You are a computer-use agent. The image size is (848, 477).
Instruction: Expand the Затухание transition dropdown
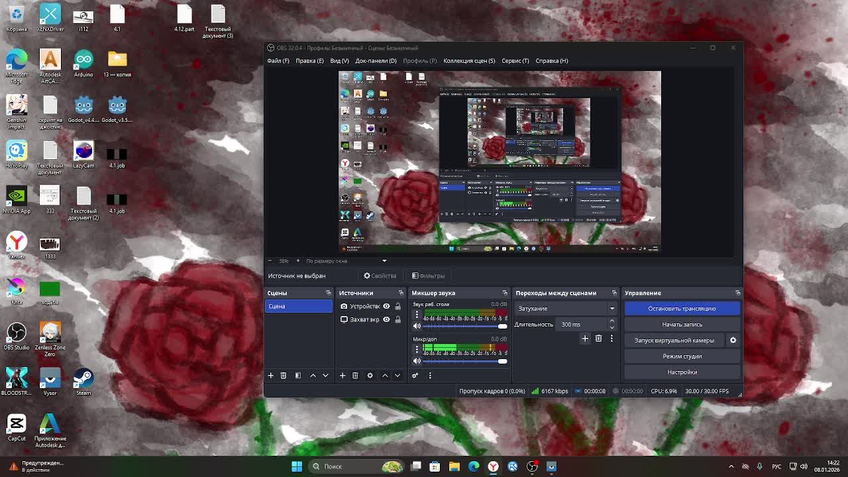[x=611, y=308]
